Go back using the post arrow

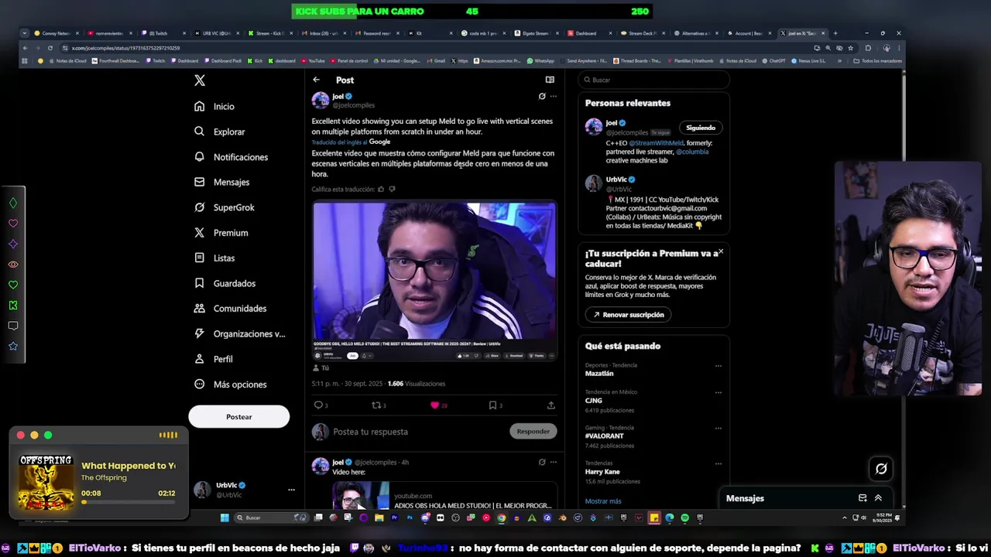(x=316, y=80)
